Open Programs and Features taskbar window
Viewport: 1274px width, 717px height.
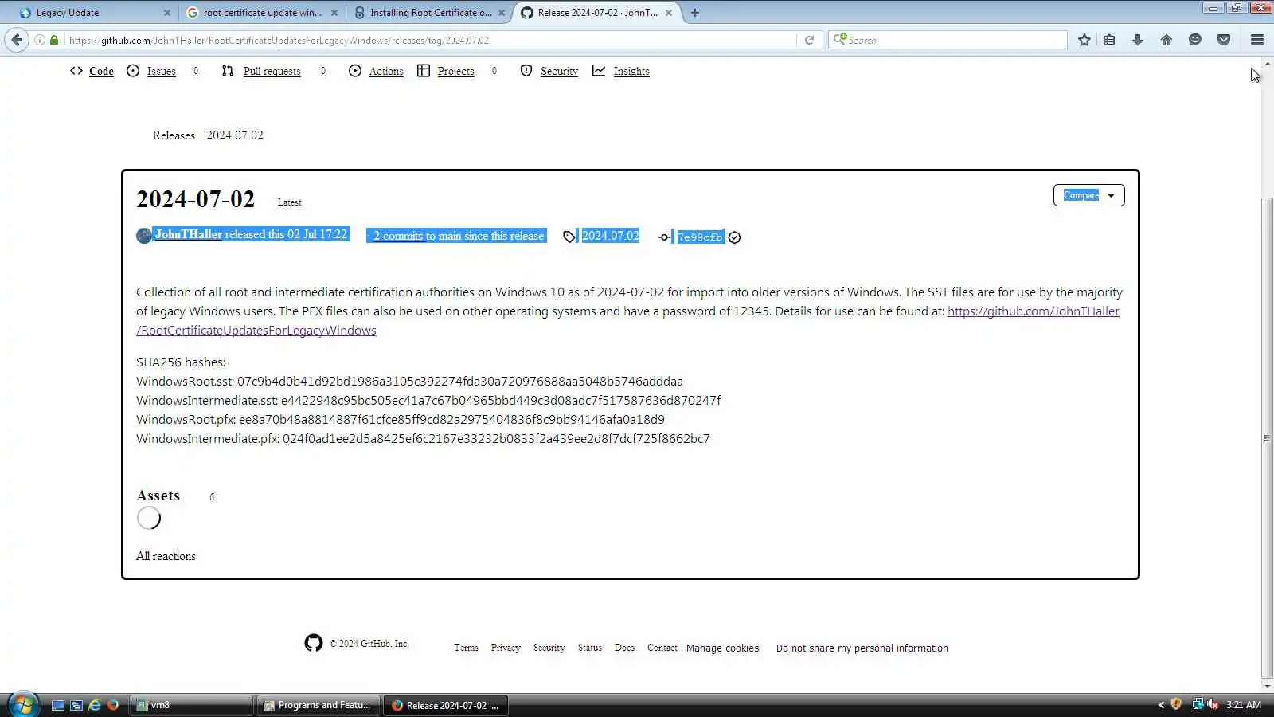coord(318,705)
